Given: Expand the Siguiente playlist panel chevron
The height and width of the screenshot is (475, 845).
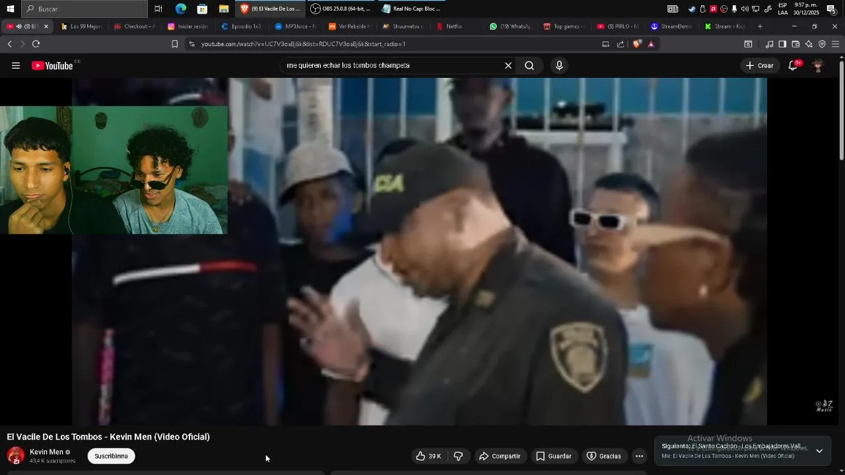Looking at the screenshot, I should tap(819, 451).
